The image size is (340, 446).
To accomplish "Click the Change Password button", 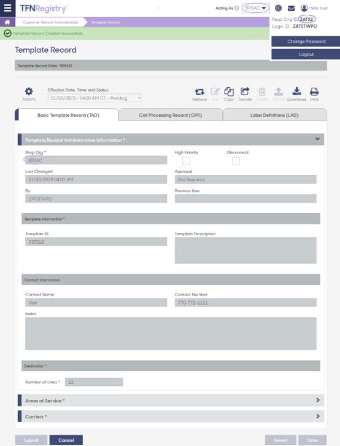I will [306, 42].
